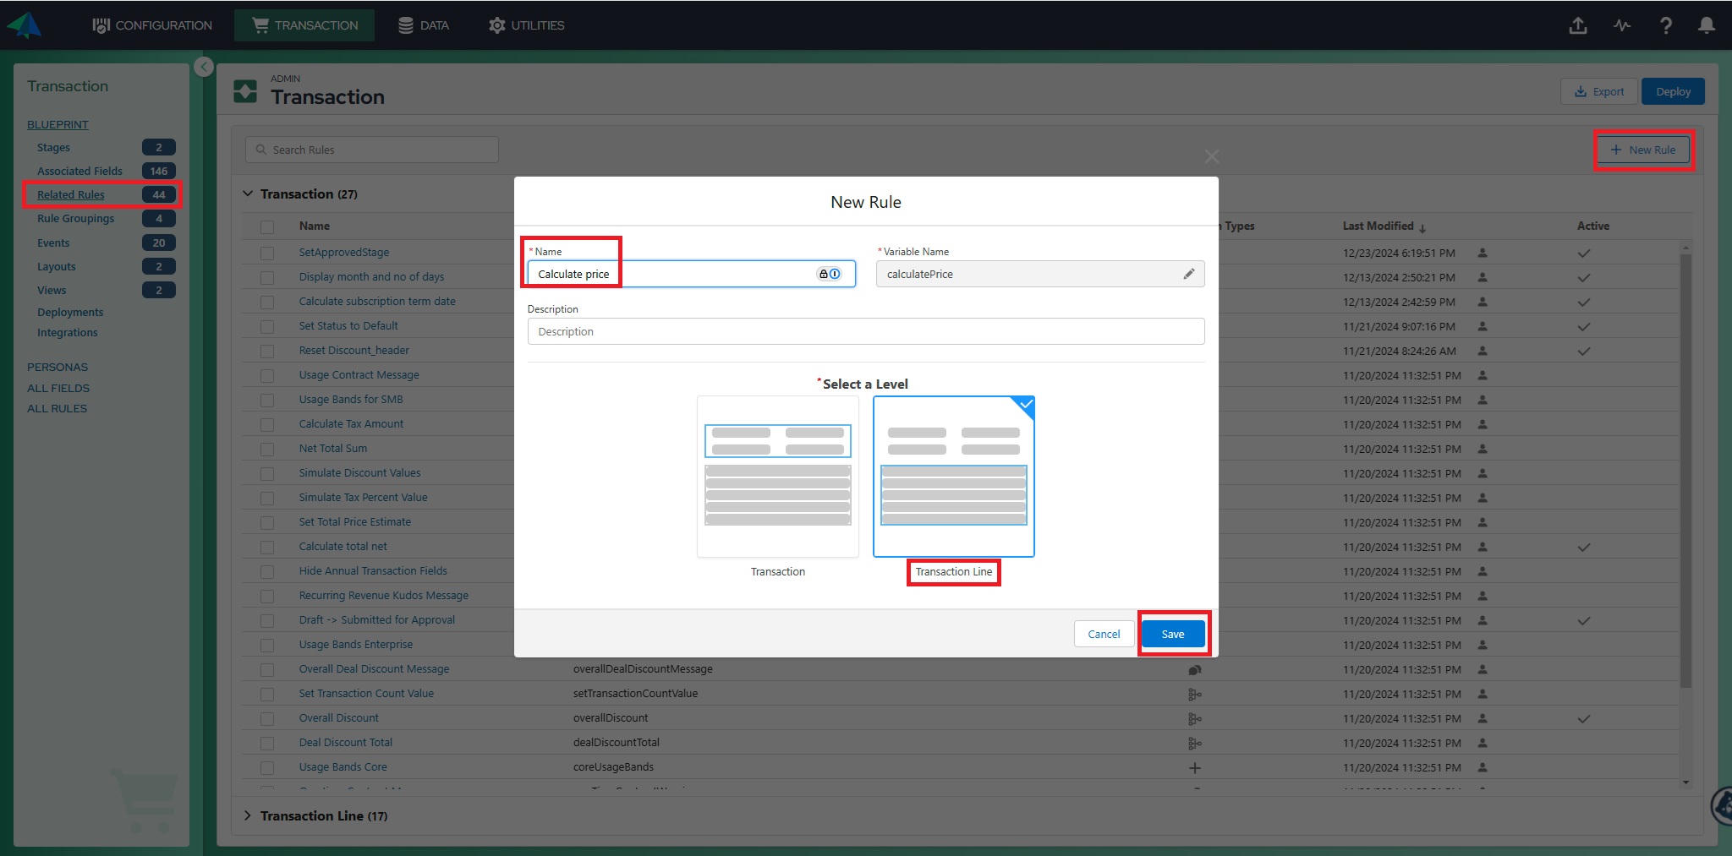Tick checkbox for Calculate subscription term date
This screenshot has width=1732, height=856.
click(x=267, y=302)
